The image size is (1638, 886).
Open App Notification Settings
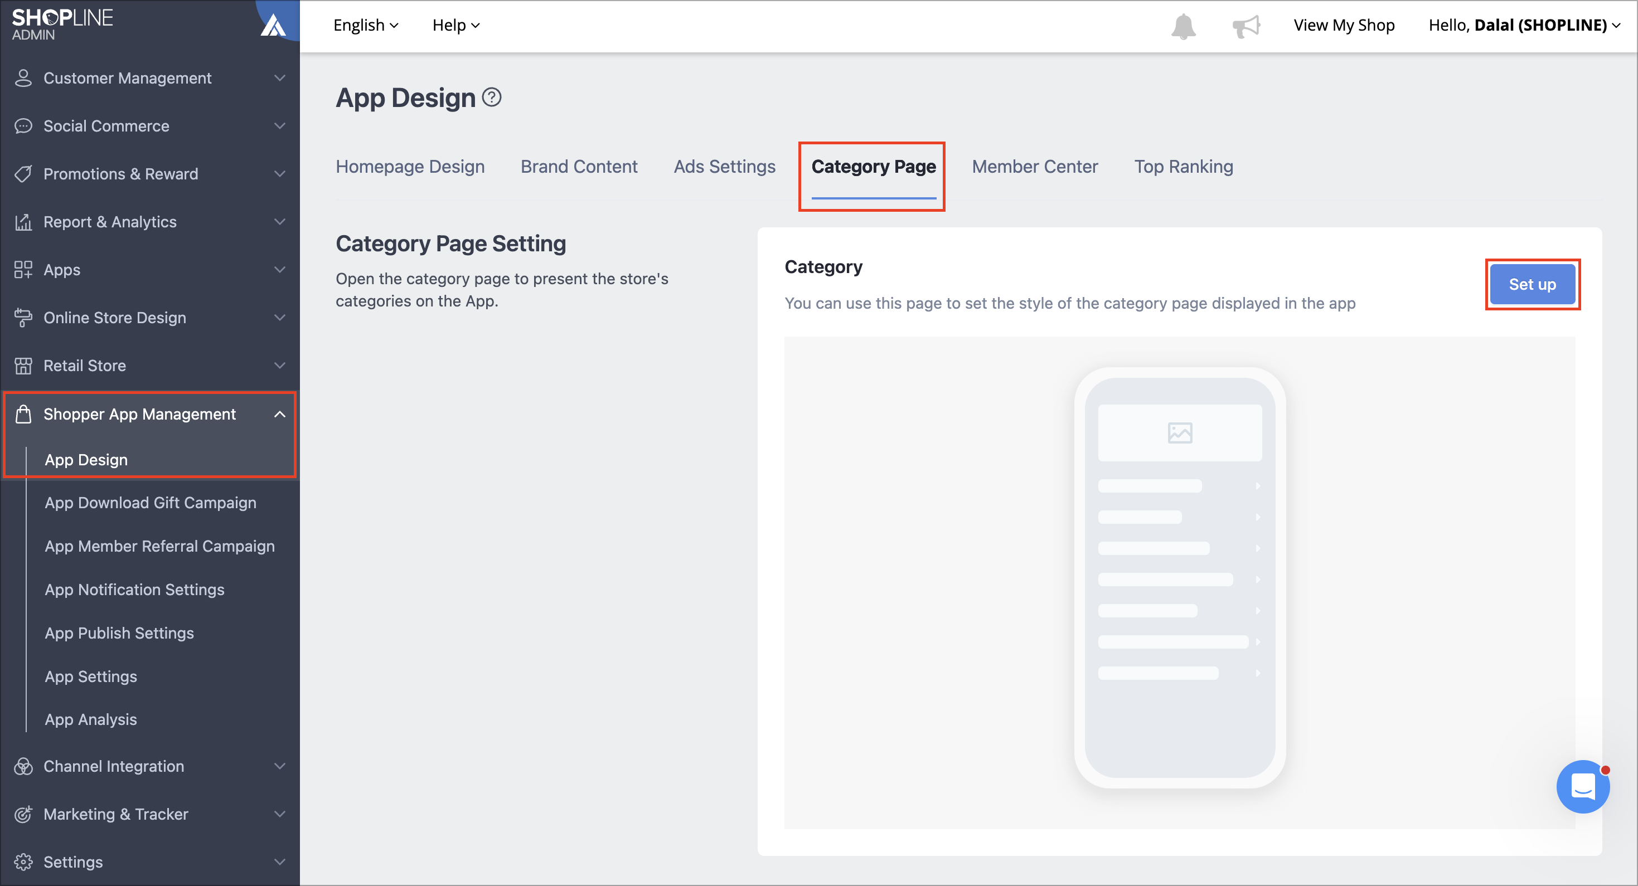pos(134,589)
